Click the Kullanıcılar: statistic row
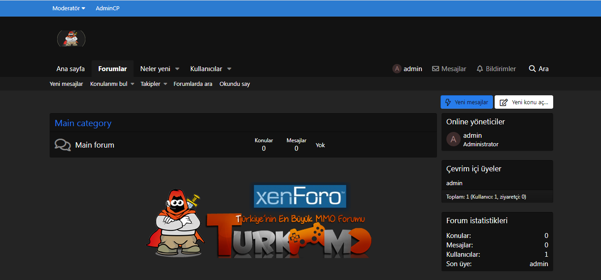This screenshot has width=601, height=280. (497, 255)
